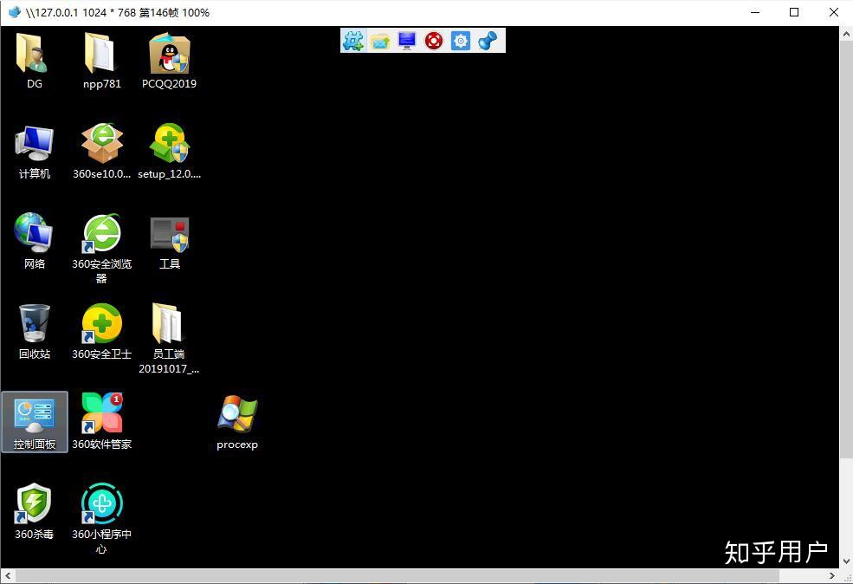853x584 pixels.
Task: Click the blue monitor toolbar icon
Action: point(407,41)
